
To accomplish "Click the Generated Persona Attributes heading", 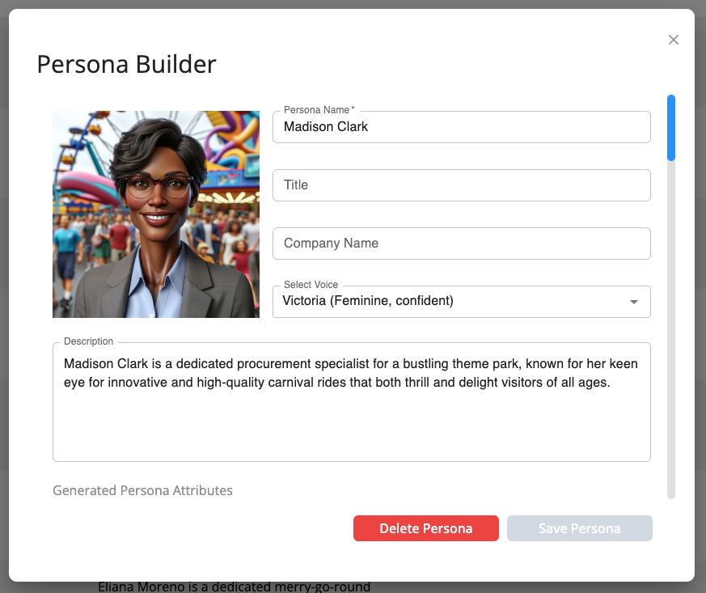I will tap(142, 490).
